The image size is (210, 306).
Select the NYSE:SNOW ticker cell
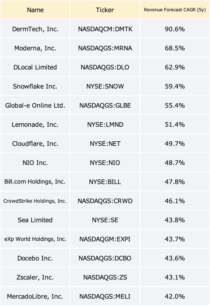(105, 86)
